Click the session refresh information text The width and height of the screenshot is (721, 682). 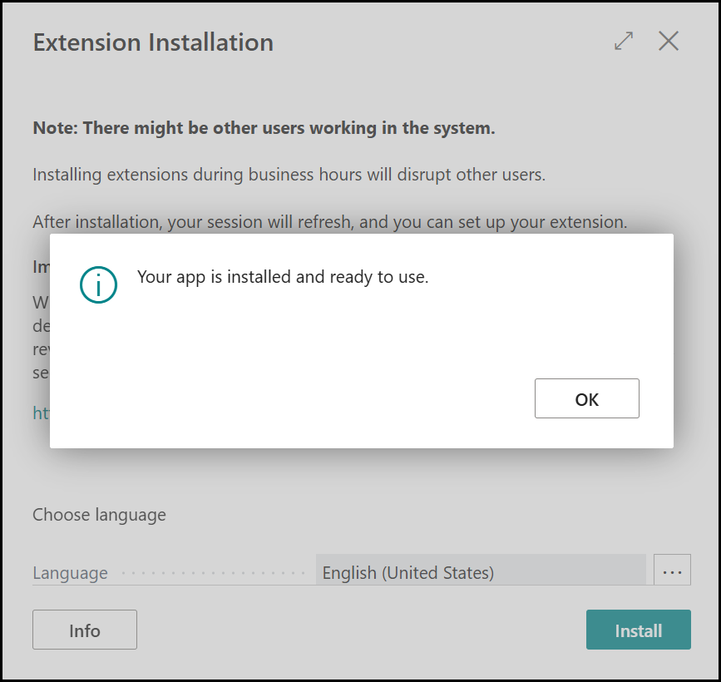point(329,222)
